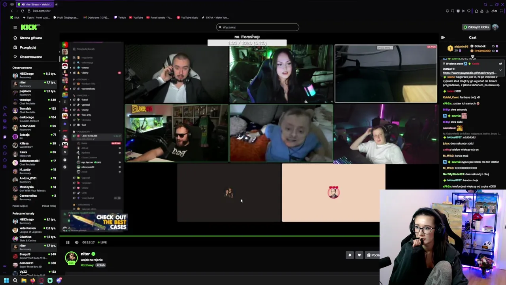Open browser extensions cube icon
This screenshot has height=285, width=506.
point(476,11)
